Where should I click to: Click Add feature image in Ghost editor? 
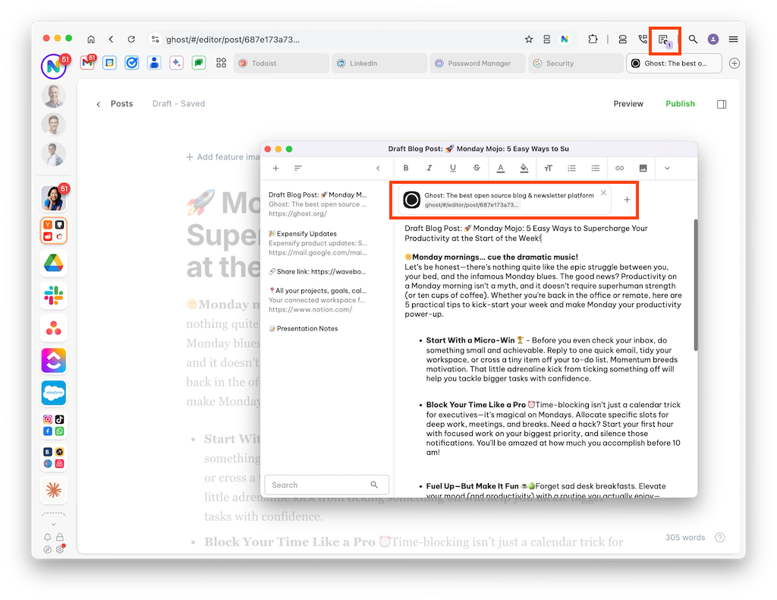click(x=222, y=157)
